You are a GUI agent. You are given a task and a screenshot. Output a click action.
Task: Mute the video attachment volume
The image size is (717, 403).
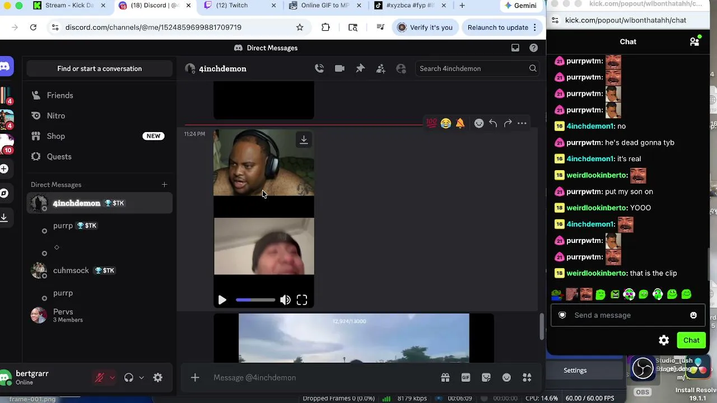pos(286,300)
